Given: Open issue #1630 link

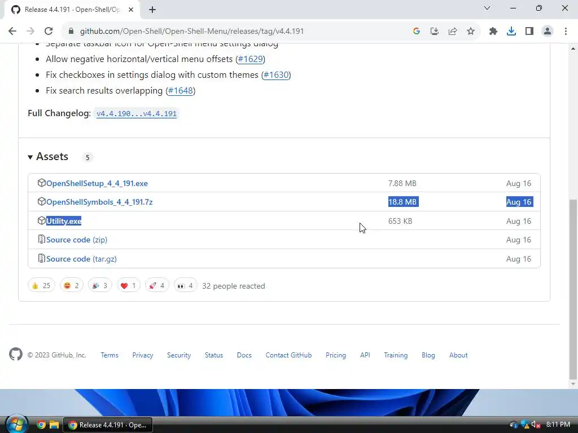Looking at the screenshot, I should (276, 75).
